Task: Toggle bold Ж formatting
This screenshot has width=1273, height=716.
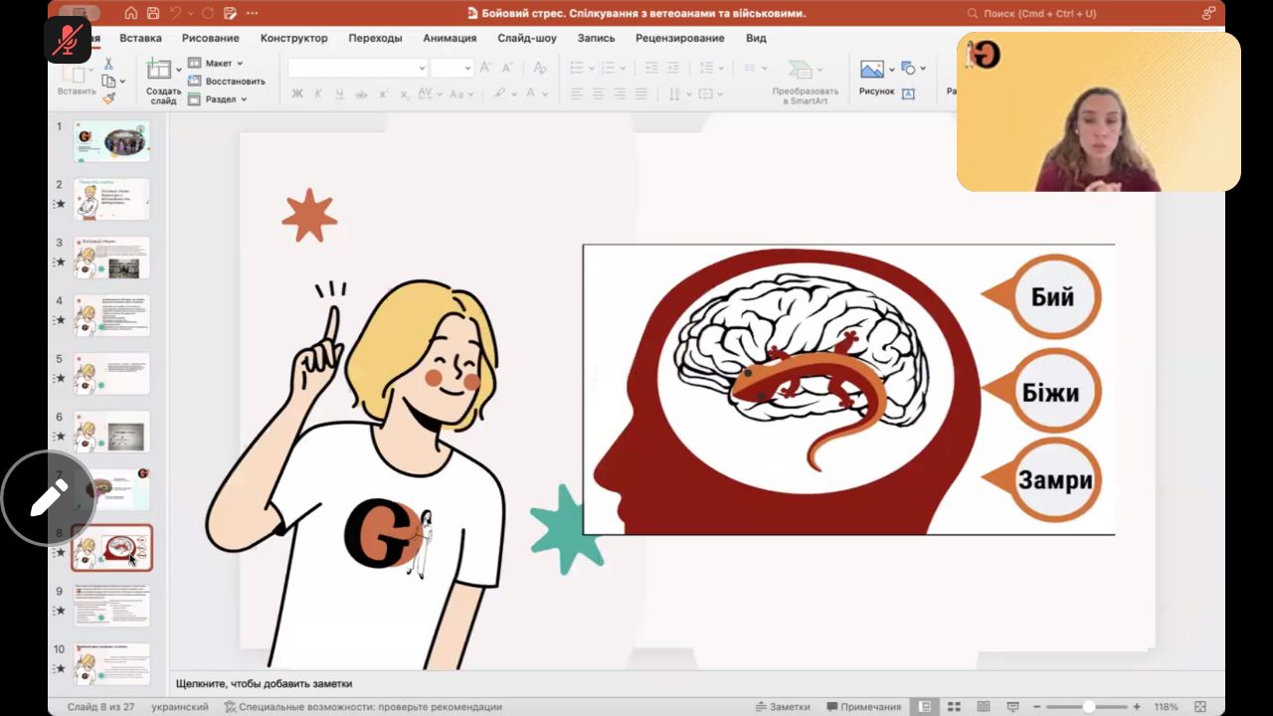Action: point(297,93)
